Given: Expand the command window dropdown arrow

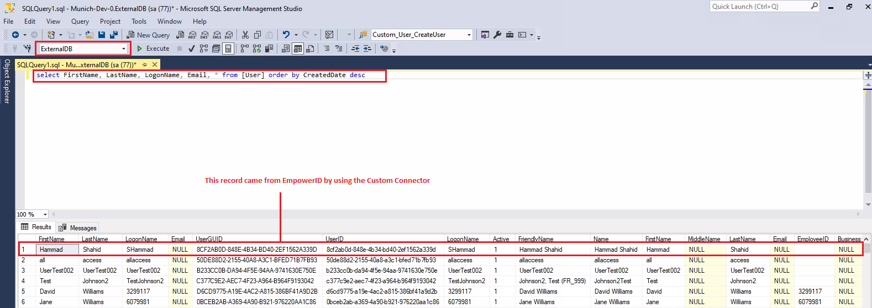Looking at the screenshot, I should tap(532, 35).
